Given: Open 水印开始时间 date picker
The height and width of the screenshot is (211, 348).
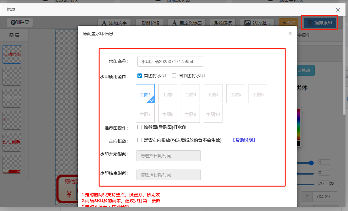Looking at the screenshot, I should [169, 156].
